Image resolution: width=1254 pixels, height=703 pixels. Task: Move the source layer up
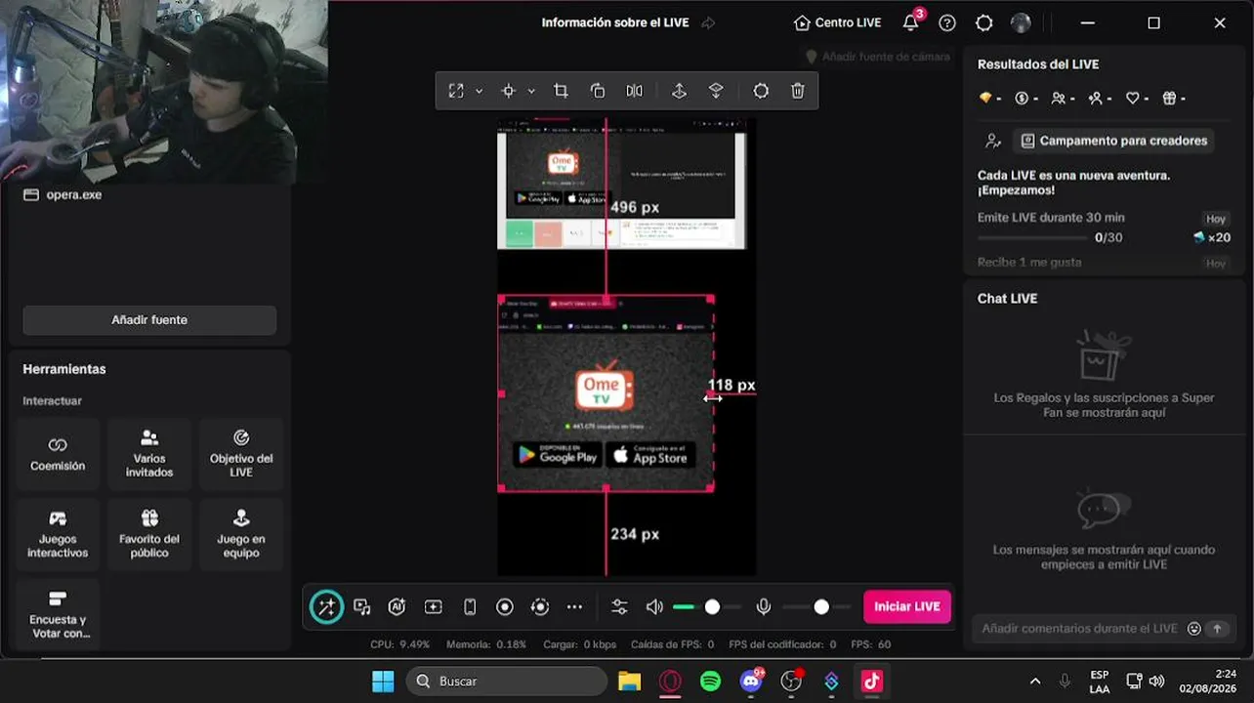[x=679, y=91]
